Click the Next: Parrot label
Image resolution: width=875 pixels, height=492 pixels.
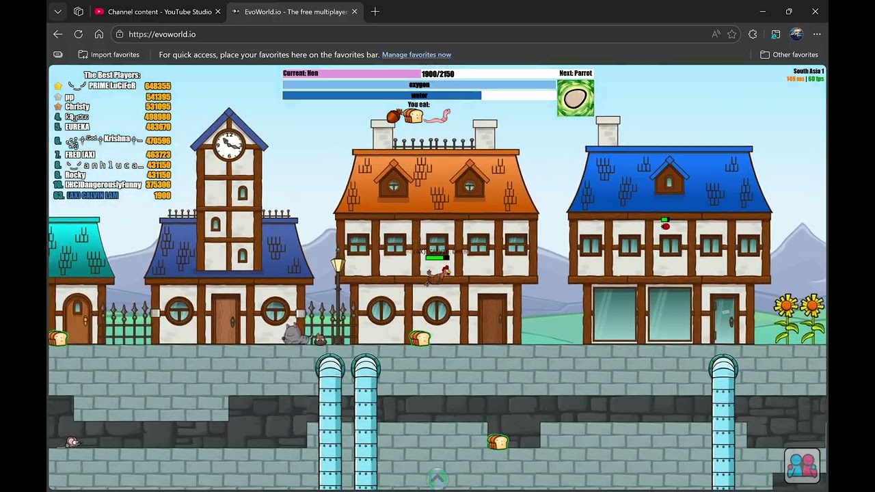[576, 73]
